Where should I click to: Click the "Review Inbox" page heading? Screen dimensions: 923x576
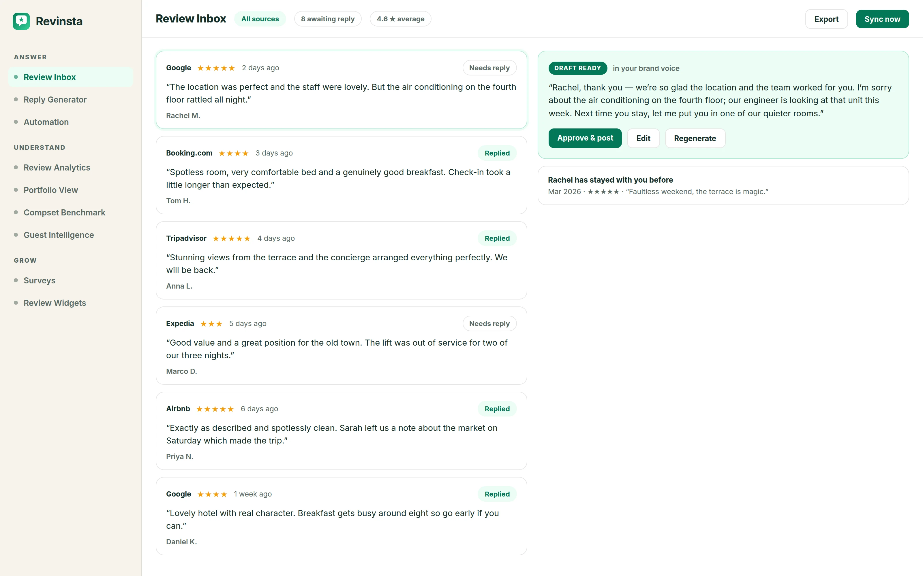(x=191, y=19)
